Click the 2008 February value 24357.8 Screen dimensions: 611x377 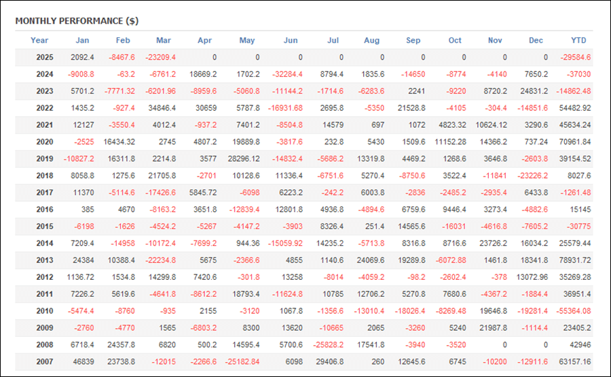click(x=122, y=344)
